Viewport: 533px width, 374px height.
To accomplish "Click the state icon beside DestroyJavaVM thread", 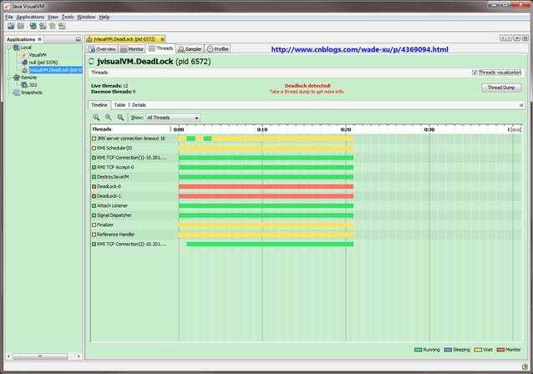I will (94, 177).
